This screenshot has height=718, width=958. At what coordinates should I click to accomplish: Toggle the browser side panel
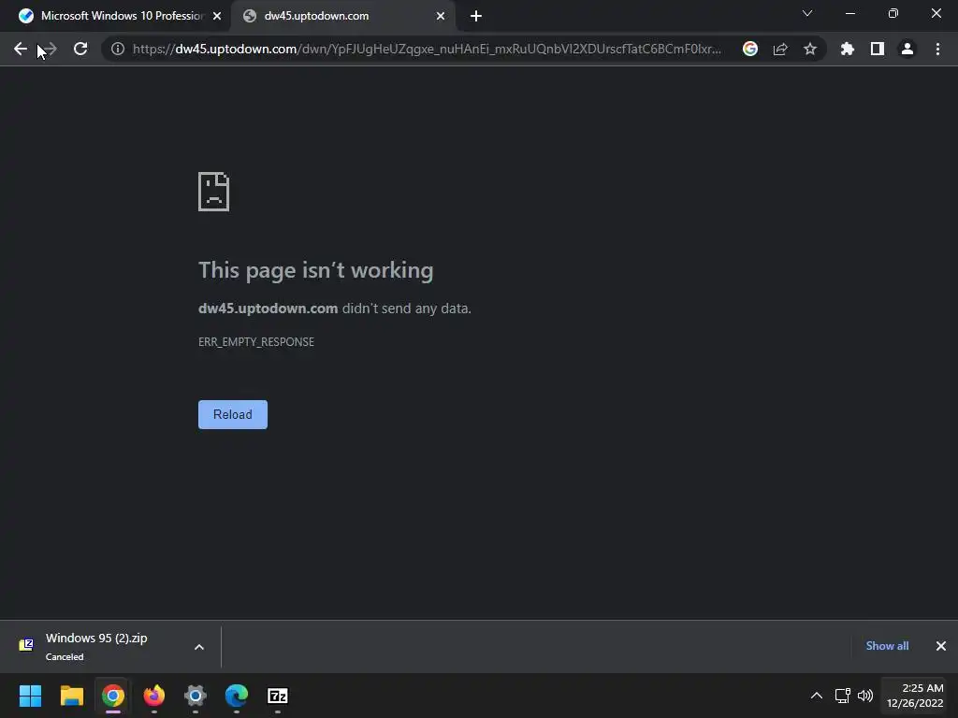point(878,49)
